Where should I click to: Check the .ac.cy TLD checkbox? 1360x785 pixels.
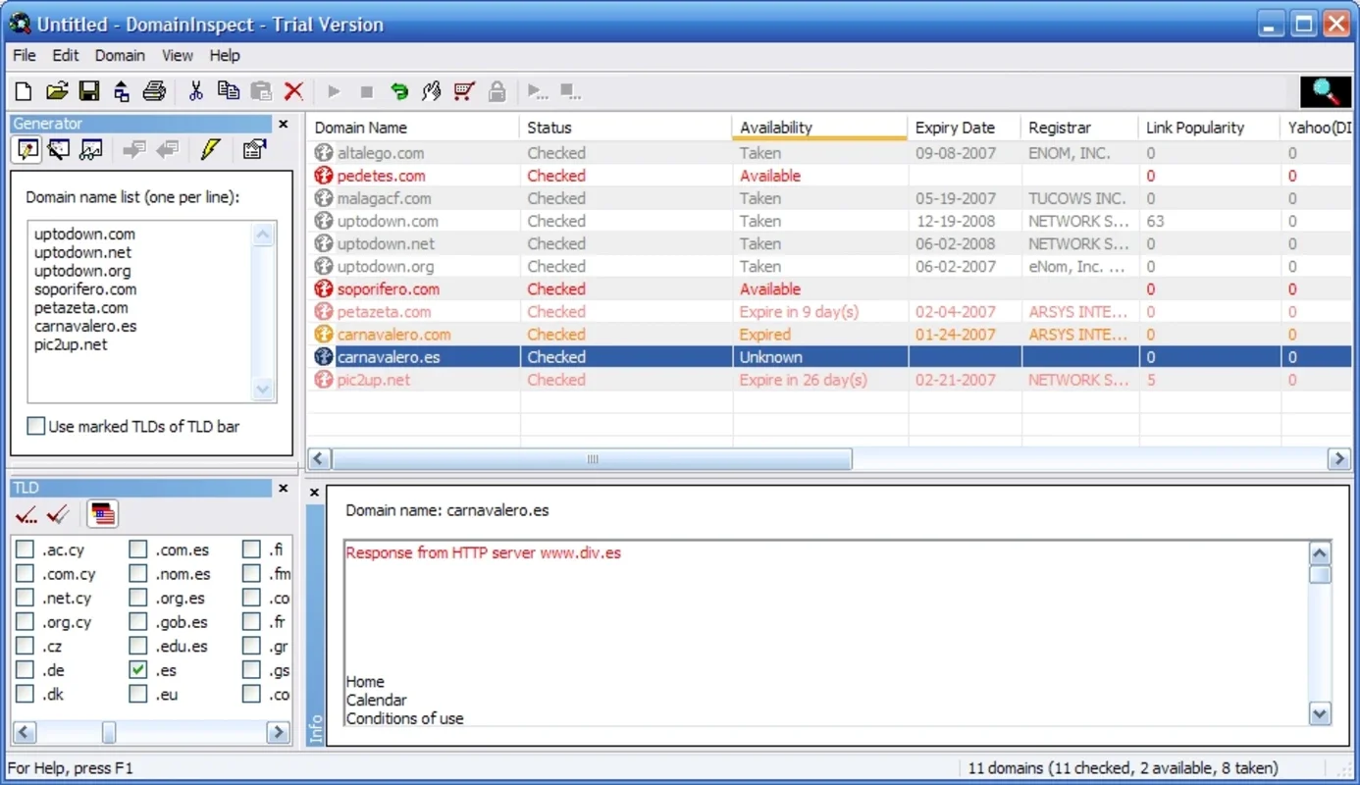pos(25,549)
